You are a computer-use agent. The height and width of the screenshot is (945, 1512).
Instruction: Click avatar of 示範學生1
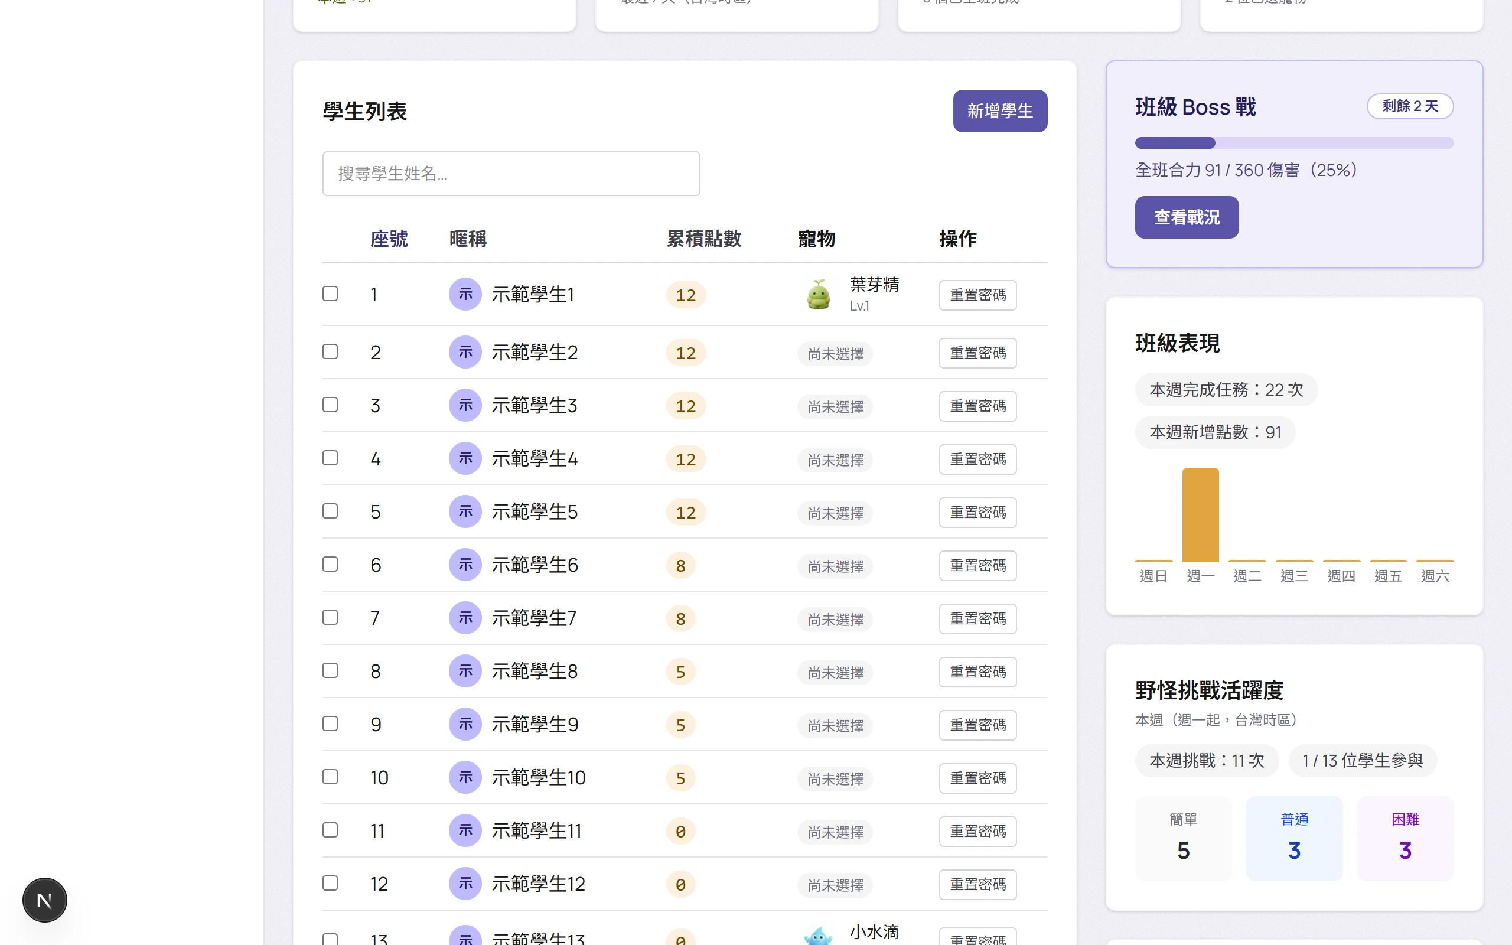[x=465, y=294]
